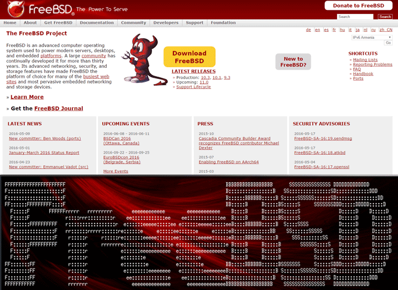Image resolution: width=398 pixels, height=290 pixels.
Task: Open the EuroBSDcon 2016 event link
Action: pyautogui.click(x=122, y=159)
